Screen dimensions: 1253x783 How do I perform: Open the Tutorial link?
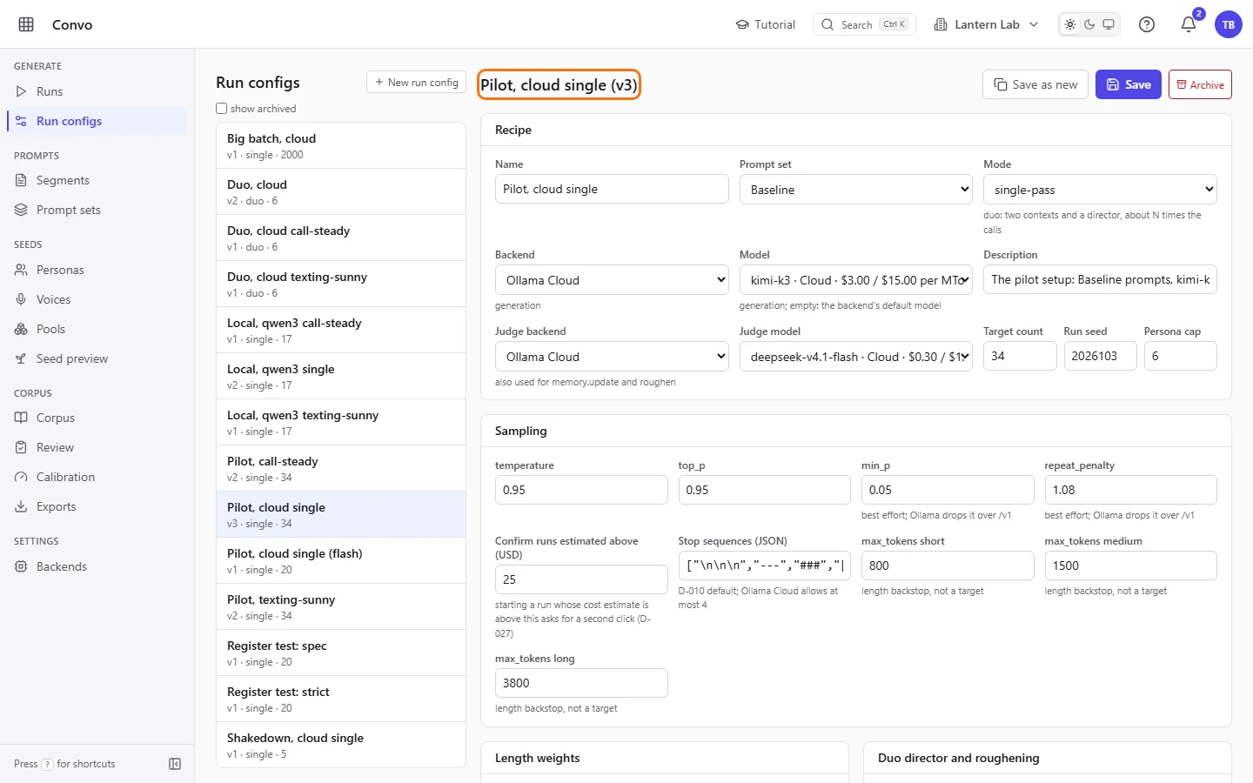click(766, 24)
